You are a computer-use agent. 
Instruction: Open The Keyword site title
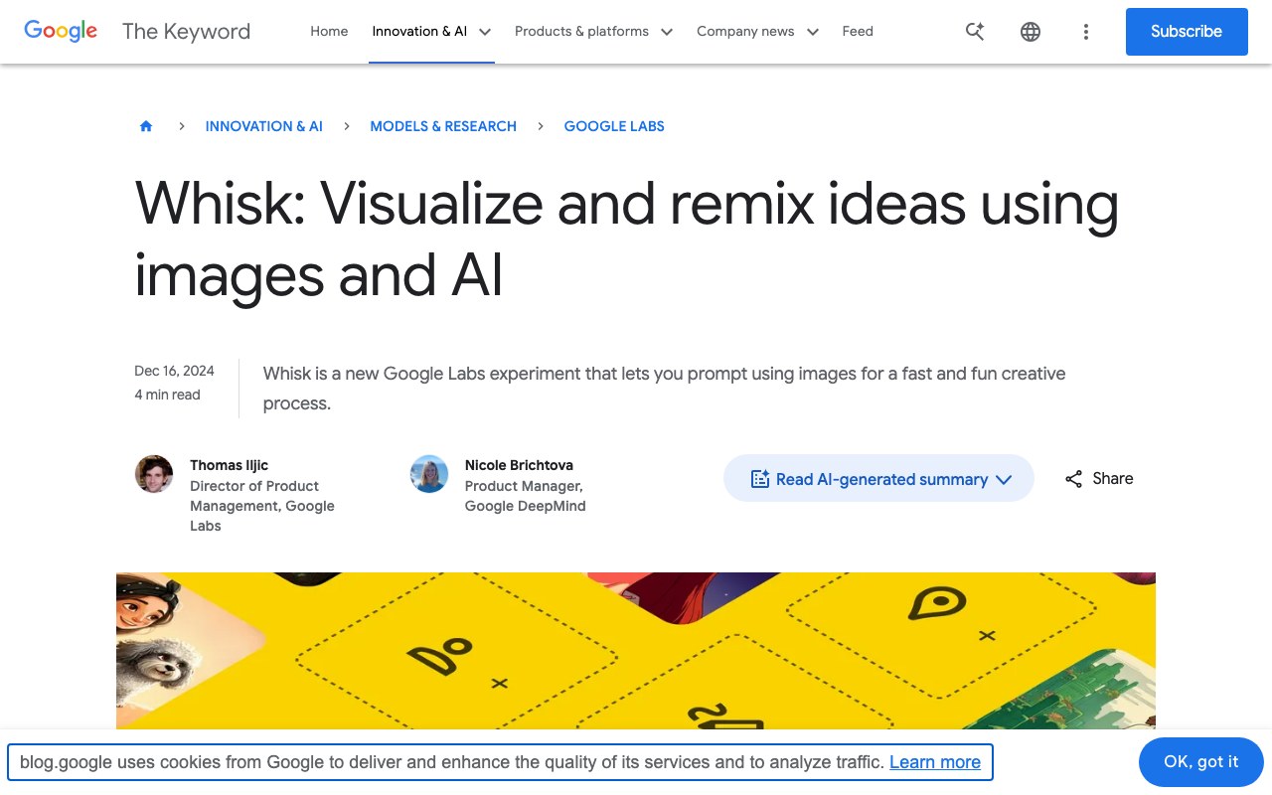pyautogui.click(x=186, y=31)
